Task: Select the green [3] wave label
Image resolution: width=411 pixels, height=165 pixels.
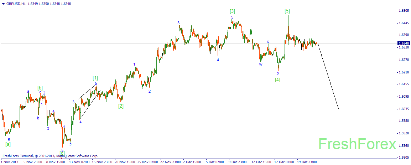Action: pyautogui.click(x=232, y=11)
